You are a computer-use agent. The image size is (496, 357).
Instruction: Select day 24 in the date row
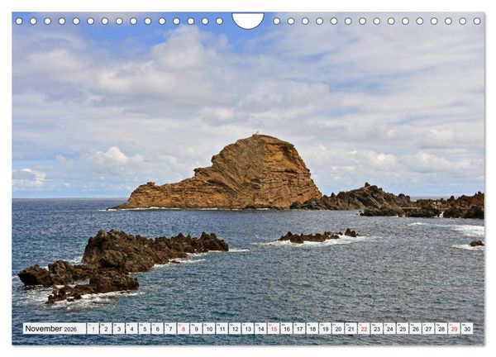390,329
